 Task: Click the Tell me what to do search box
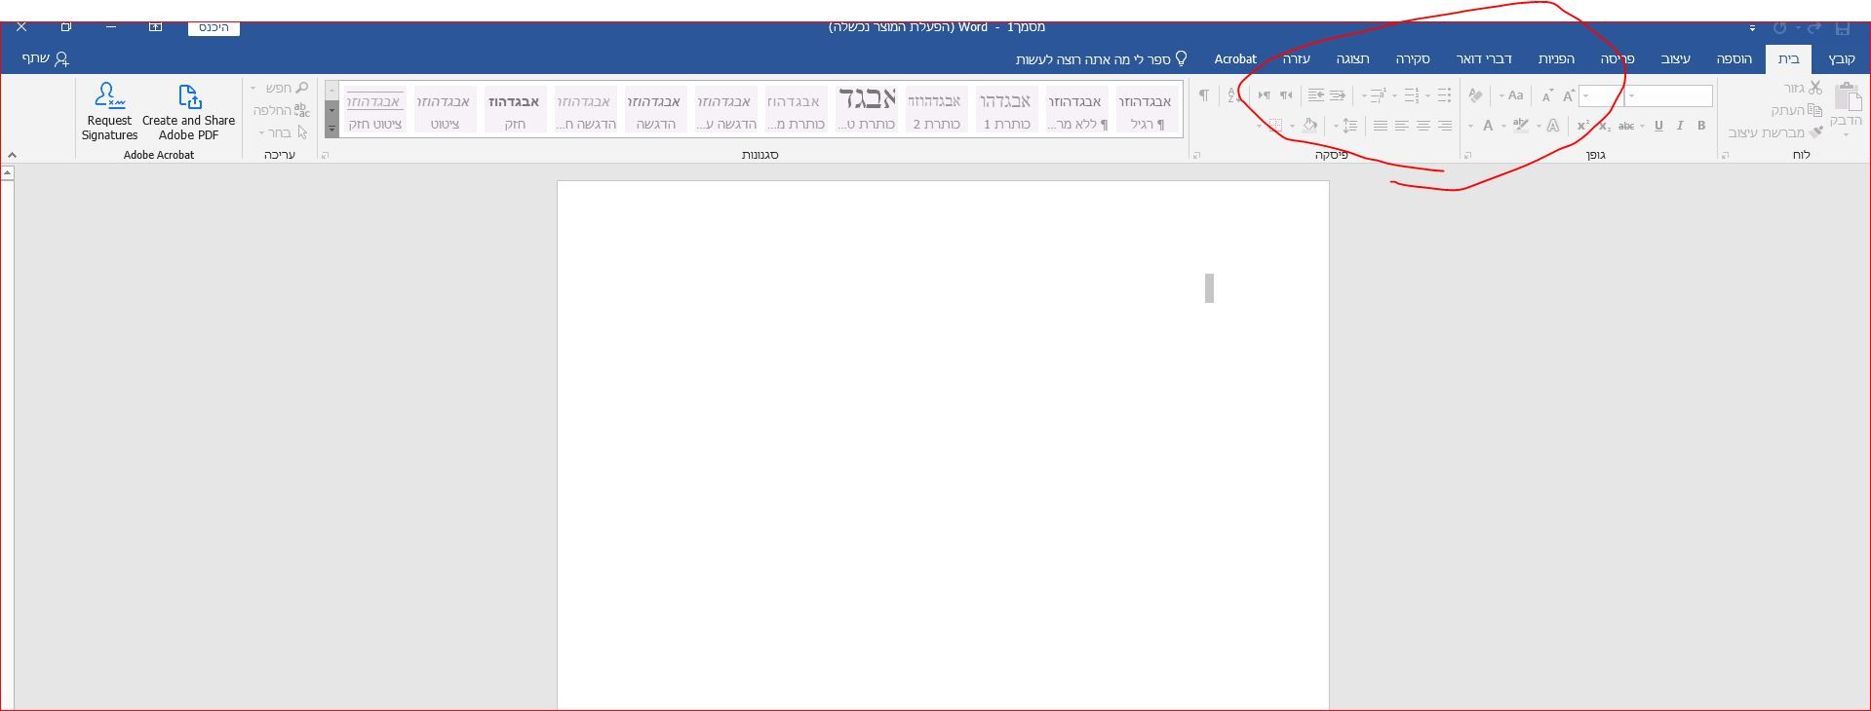[x=1101, y=59]
